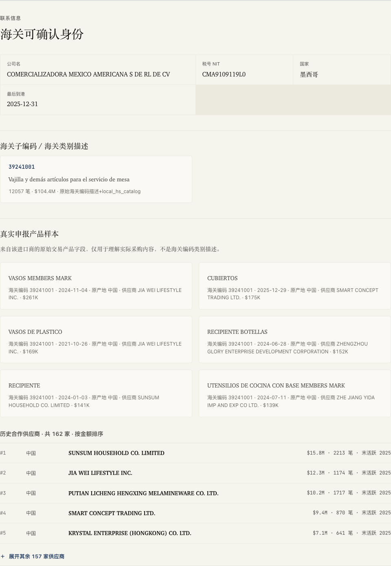This screenshot has height=566, width=391.
Task: Click the description Vajilla y demás artículos para el servicio de mesa
Action: (69, 179)
